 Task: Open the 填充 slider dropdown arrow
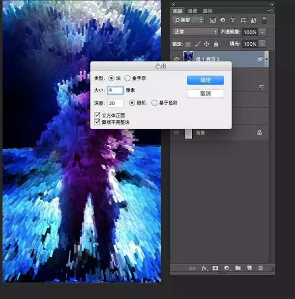click(262, 44)
